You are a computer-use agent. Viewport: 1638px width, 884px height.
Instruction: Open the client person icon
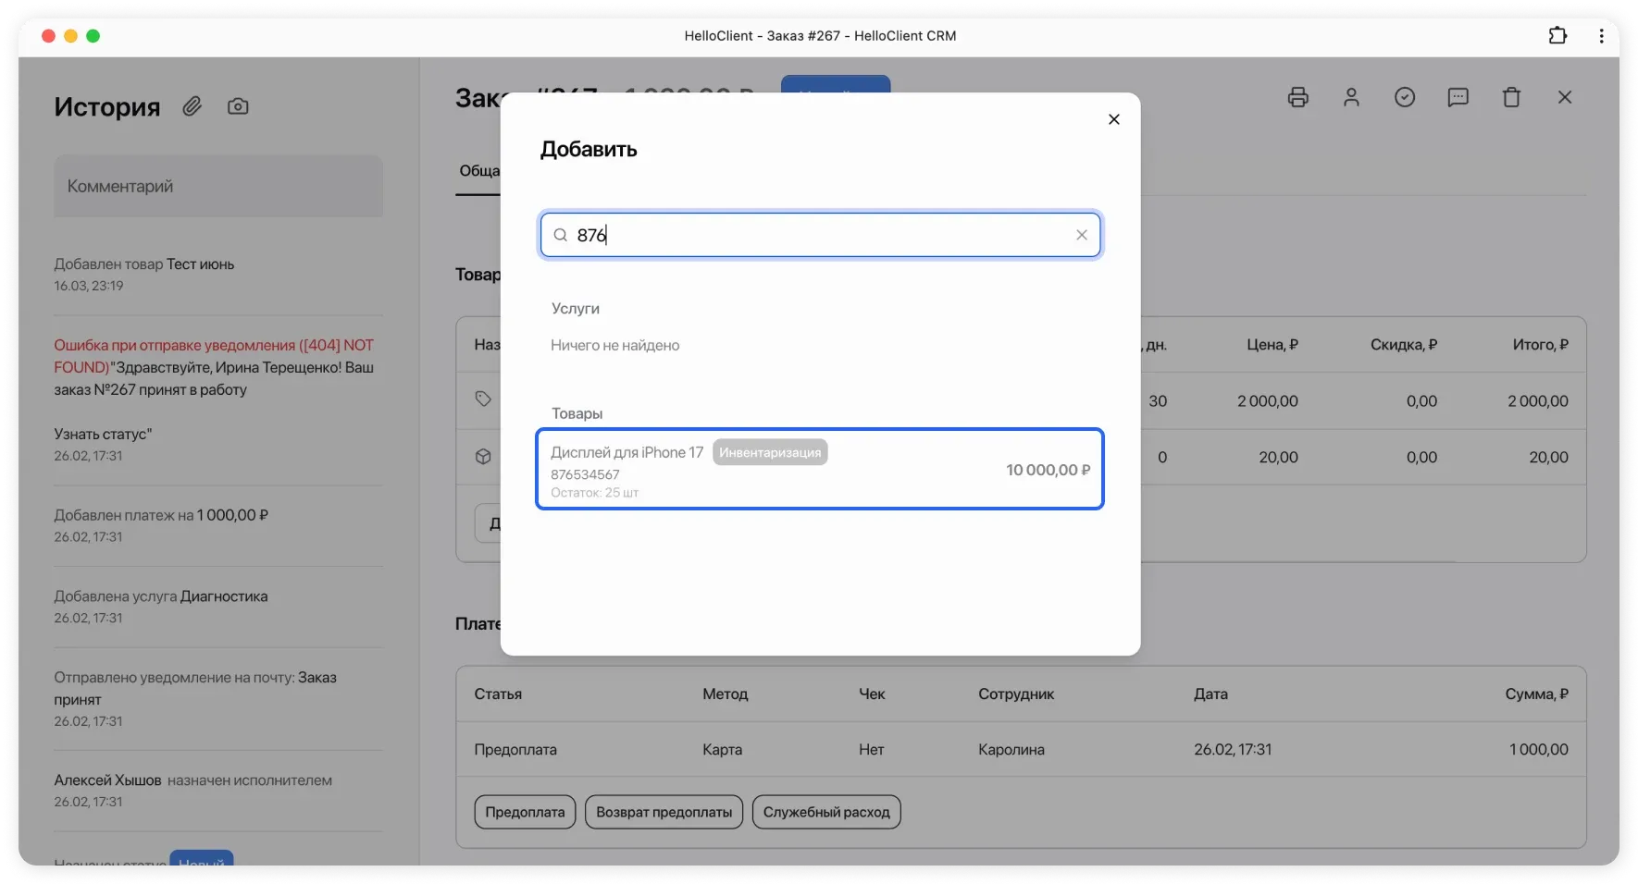click(1351, 97)
